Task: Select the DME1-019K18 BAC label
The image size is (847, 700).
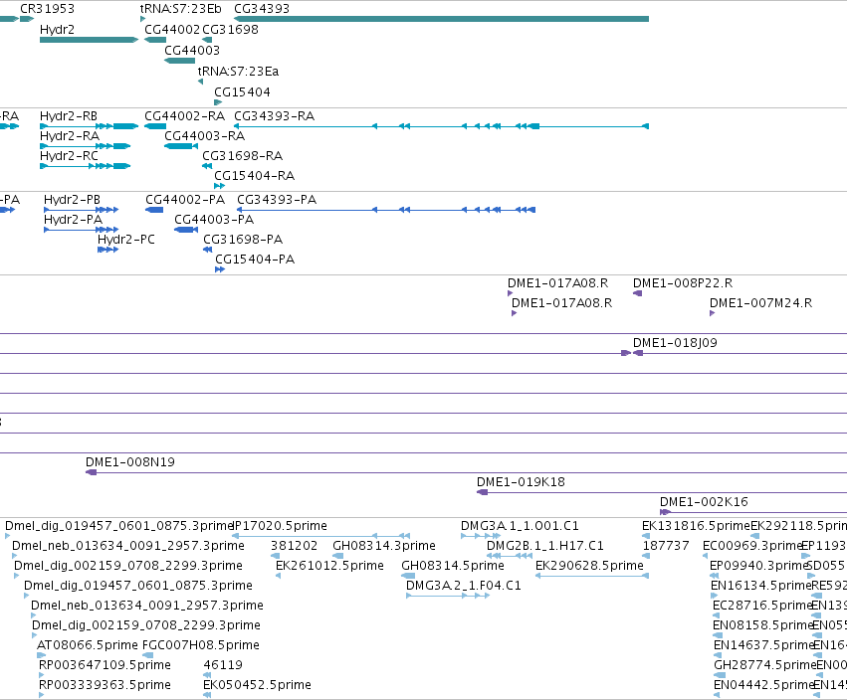Action: point(521,482)
